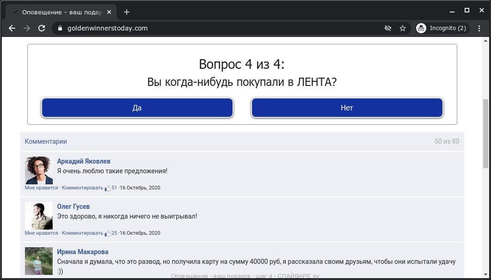Click the text 'Я очень люблю такие предложения!'
491x280 pixels.
tap(112, 171)
